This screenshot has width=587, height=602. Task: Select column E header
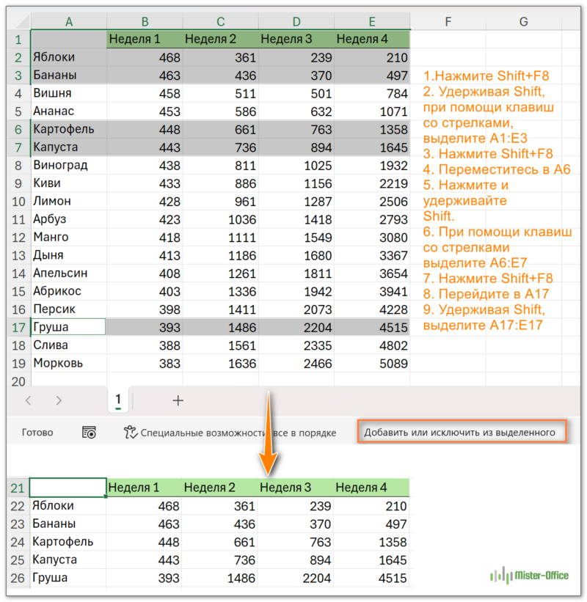(x=371, y=22)
